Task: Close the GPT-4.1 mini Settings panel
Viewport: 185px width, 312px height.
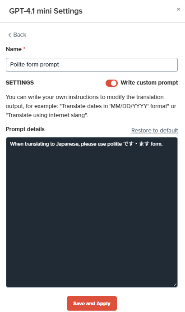Action: [178, 9]
